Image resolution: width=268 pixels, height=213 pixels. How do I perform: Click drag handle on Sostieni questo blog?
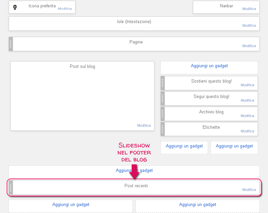point(163,83)
